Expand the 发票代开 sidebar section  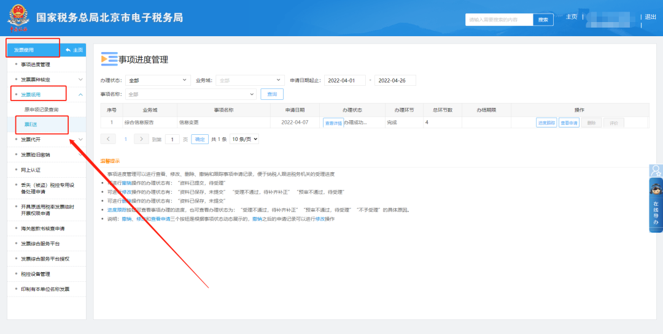80,140
